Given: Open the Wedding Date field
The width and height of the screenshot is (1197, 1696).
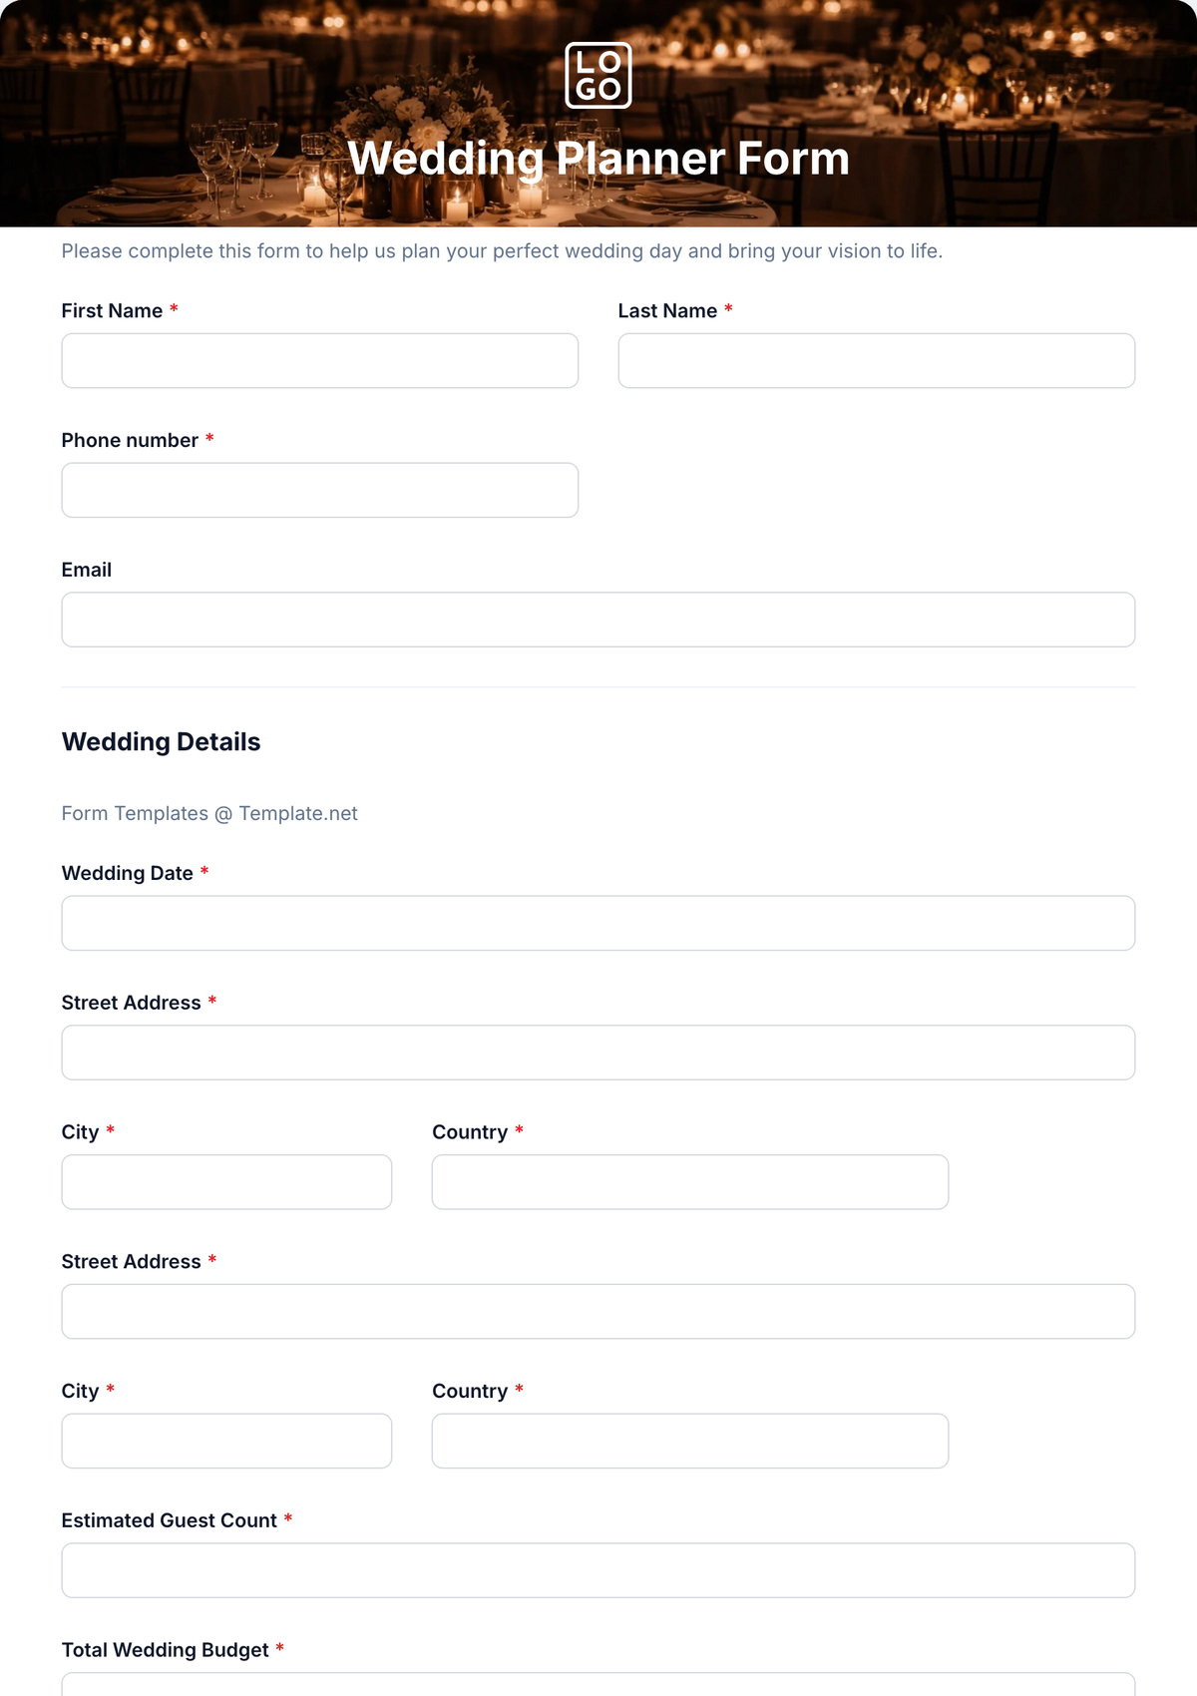Looking at the screenshot, I should coord(598,923).
